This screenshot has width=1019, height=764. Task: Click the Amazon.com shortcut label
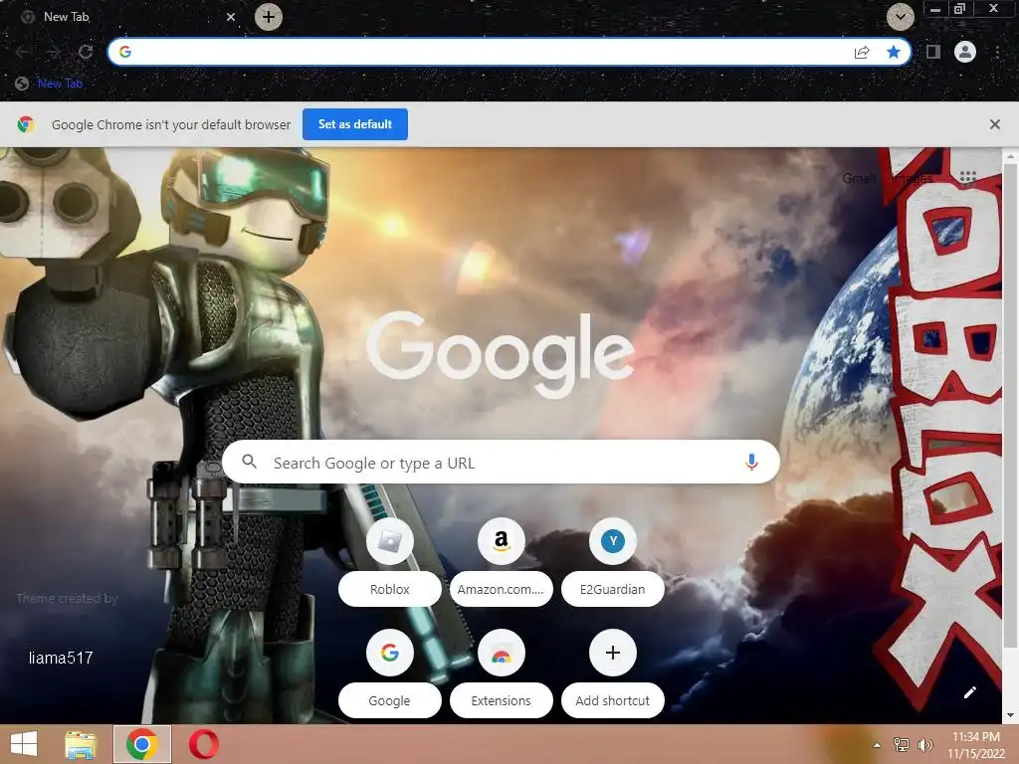502,589
